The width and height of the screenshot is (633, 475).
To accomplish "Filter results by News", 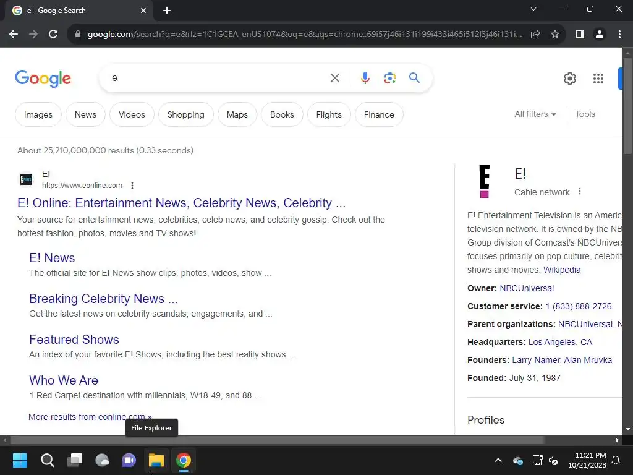I will click(85, 114).
